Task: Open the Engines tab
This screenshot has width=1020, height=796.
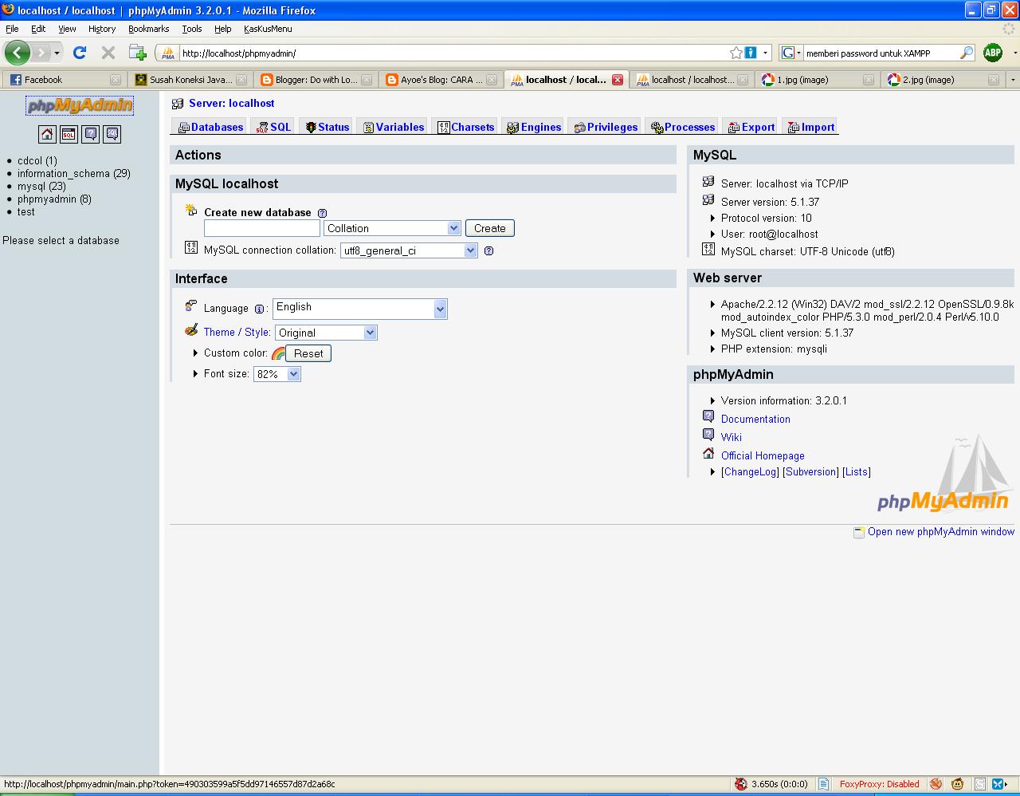Action: [534, 127]
